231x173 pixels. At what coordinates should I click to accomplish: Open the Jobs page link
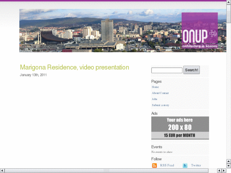(154, 99)
